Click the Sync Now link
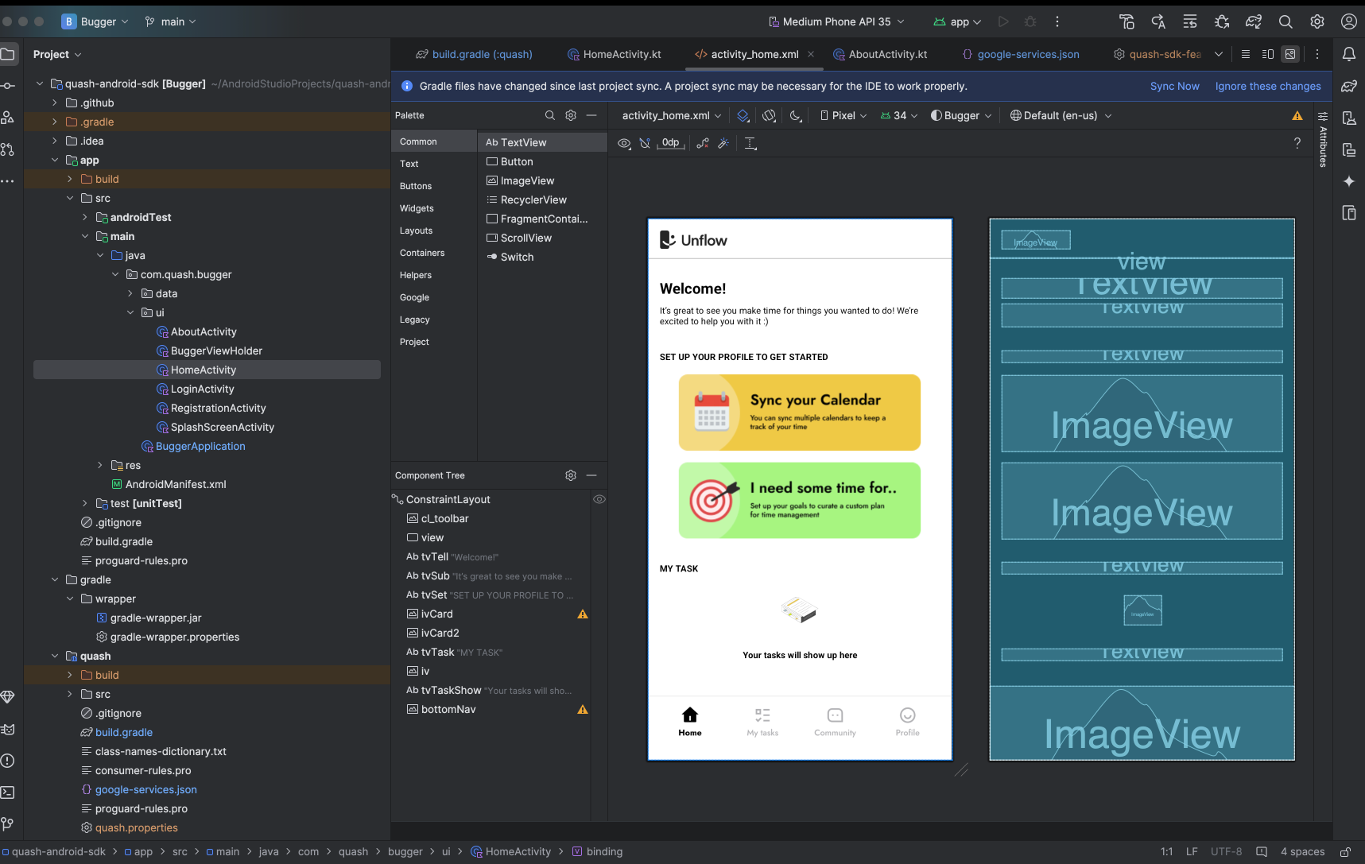Viewport: 1365px width, 864px height. (1174, 86)
